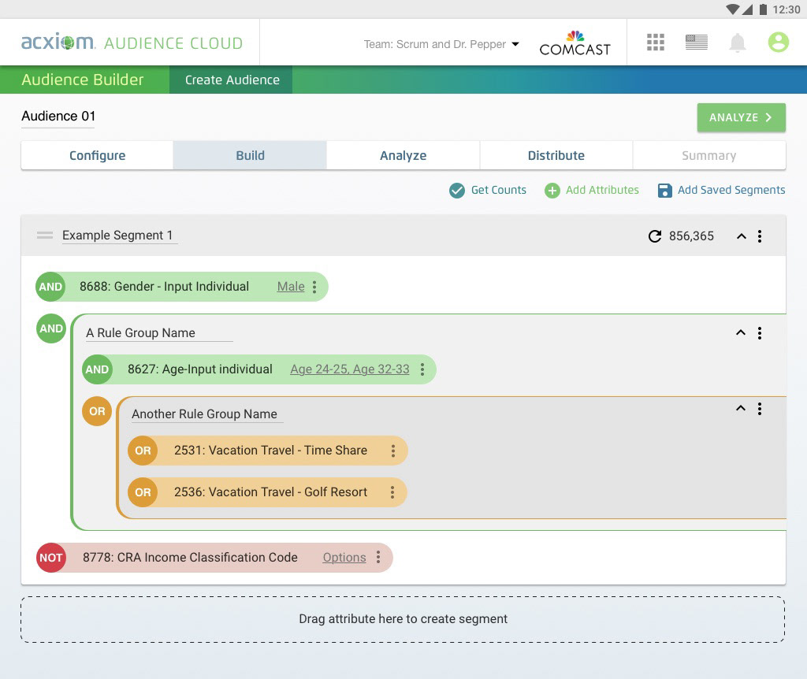
Task: Toggle the NOT operator on CRA Income rule
Action: click(51, 558)
